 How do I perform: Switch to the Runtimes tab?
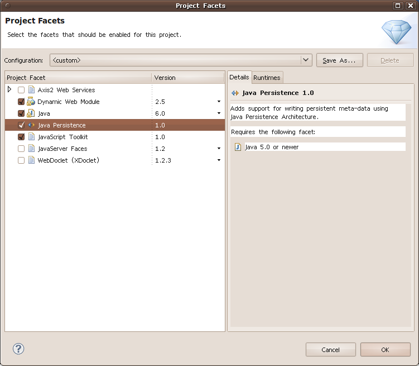tap(267, 78)
